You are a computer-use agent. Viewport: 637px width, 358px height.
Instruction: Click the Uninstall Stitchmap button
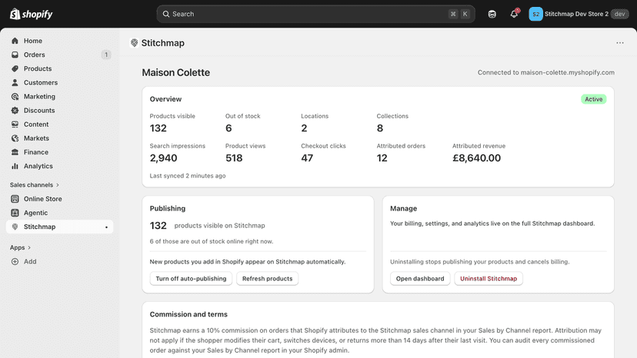tap(489, 278)
